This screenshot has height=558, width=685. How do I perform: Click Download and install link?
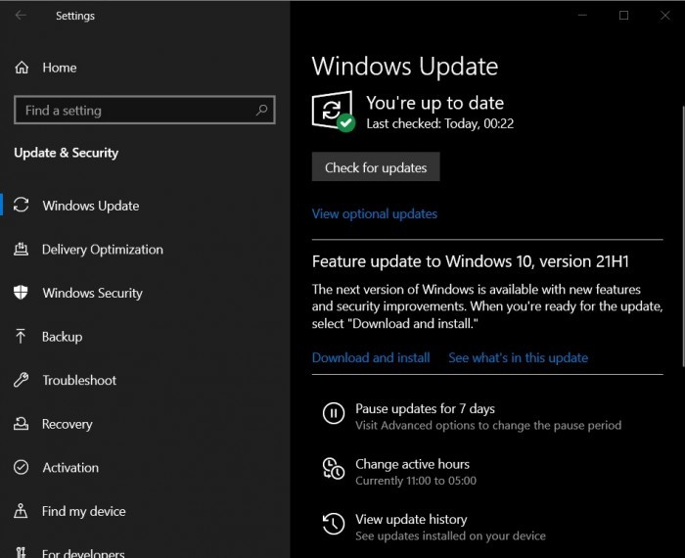371,357
